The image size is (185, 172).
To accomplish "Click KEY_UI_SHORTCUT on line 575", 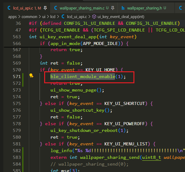I will pyautogui.click(x=125, y=104).
